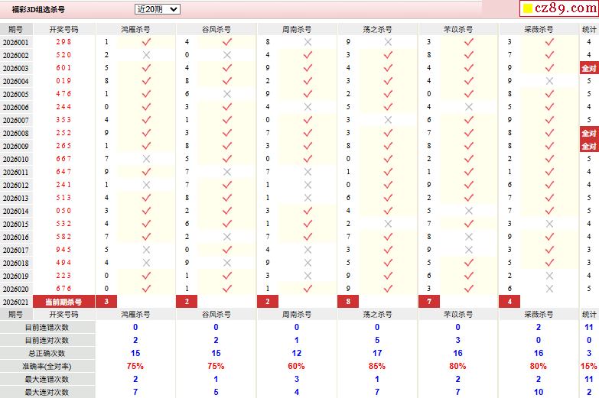
Task: Click the red check in 芣苡杀号 for 2026020
Action: (x=468, y=289)
